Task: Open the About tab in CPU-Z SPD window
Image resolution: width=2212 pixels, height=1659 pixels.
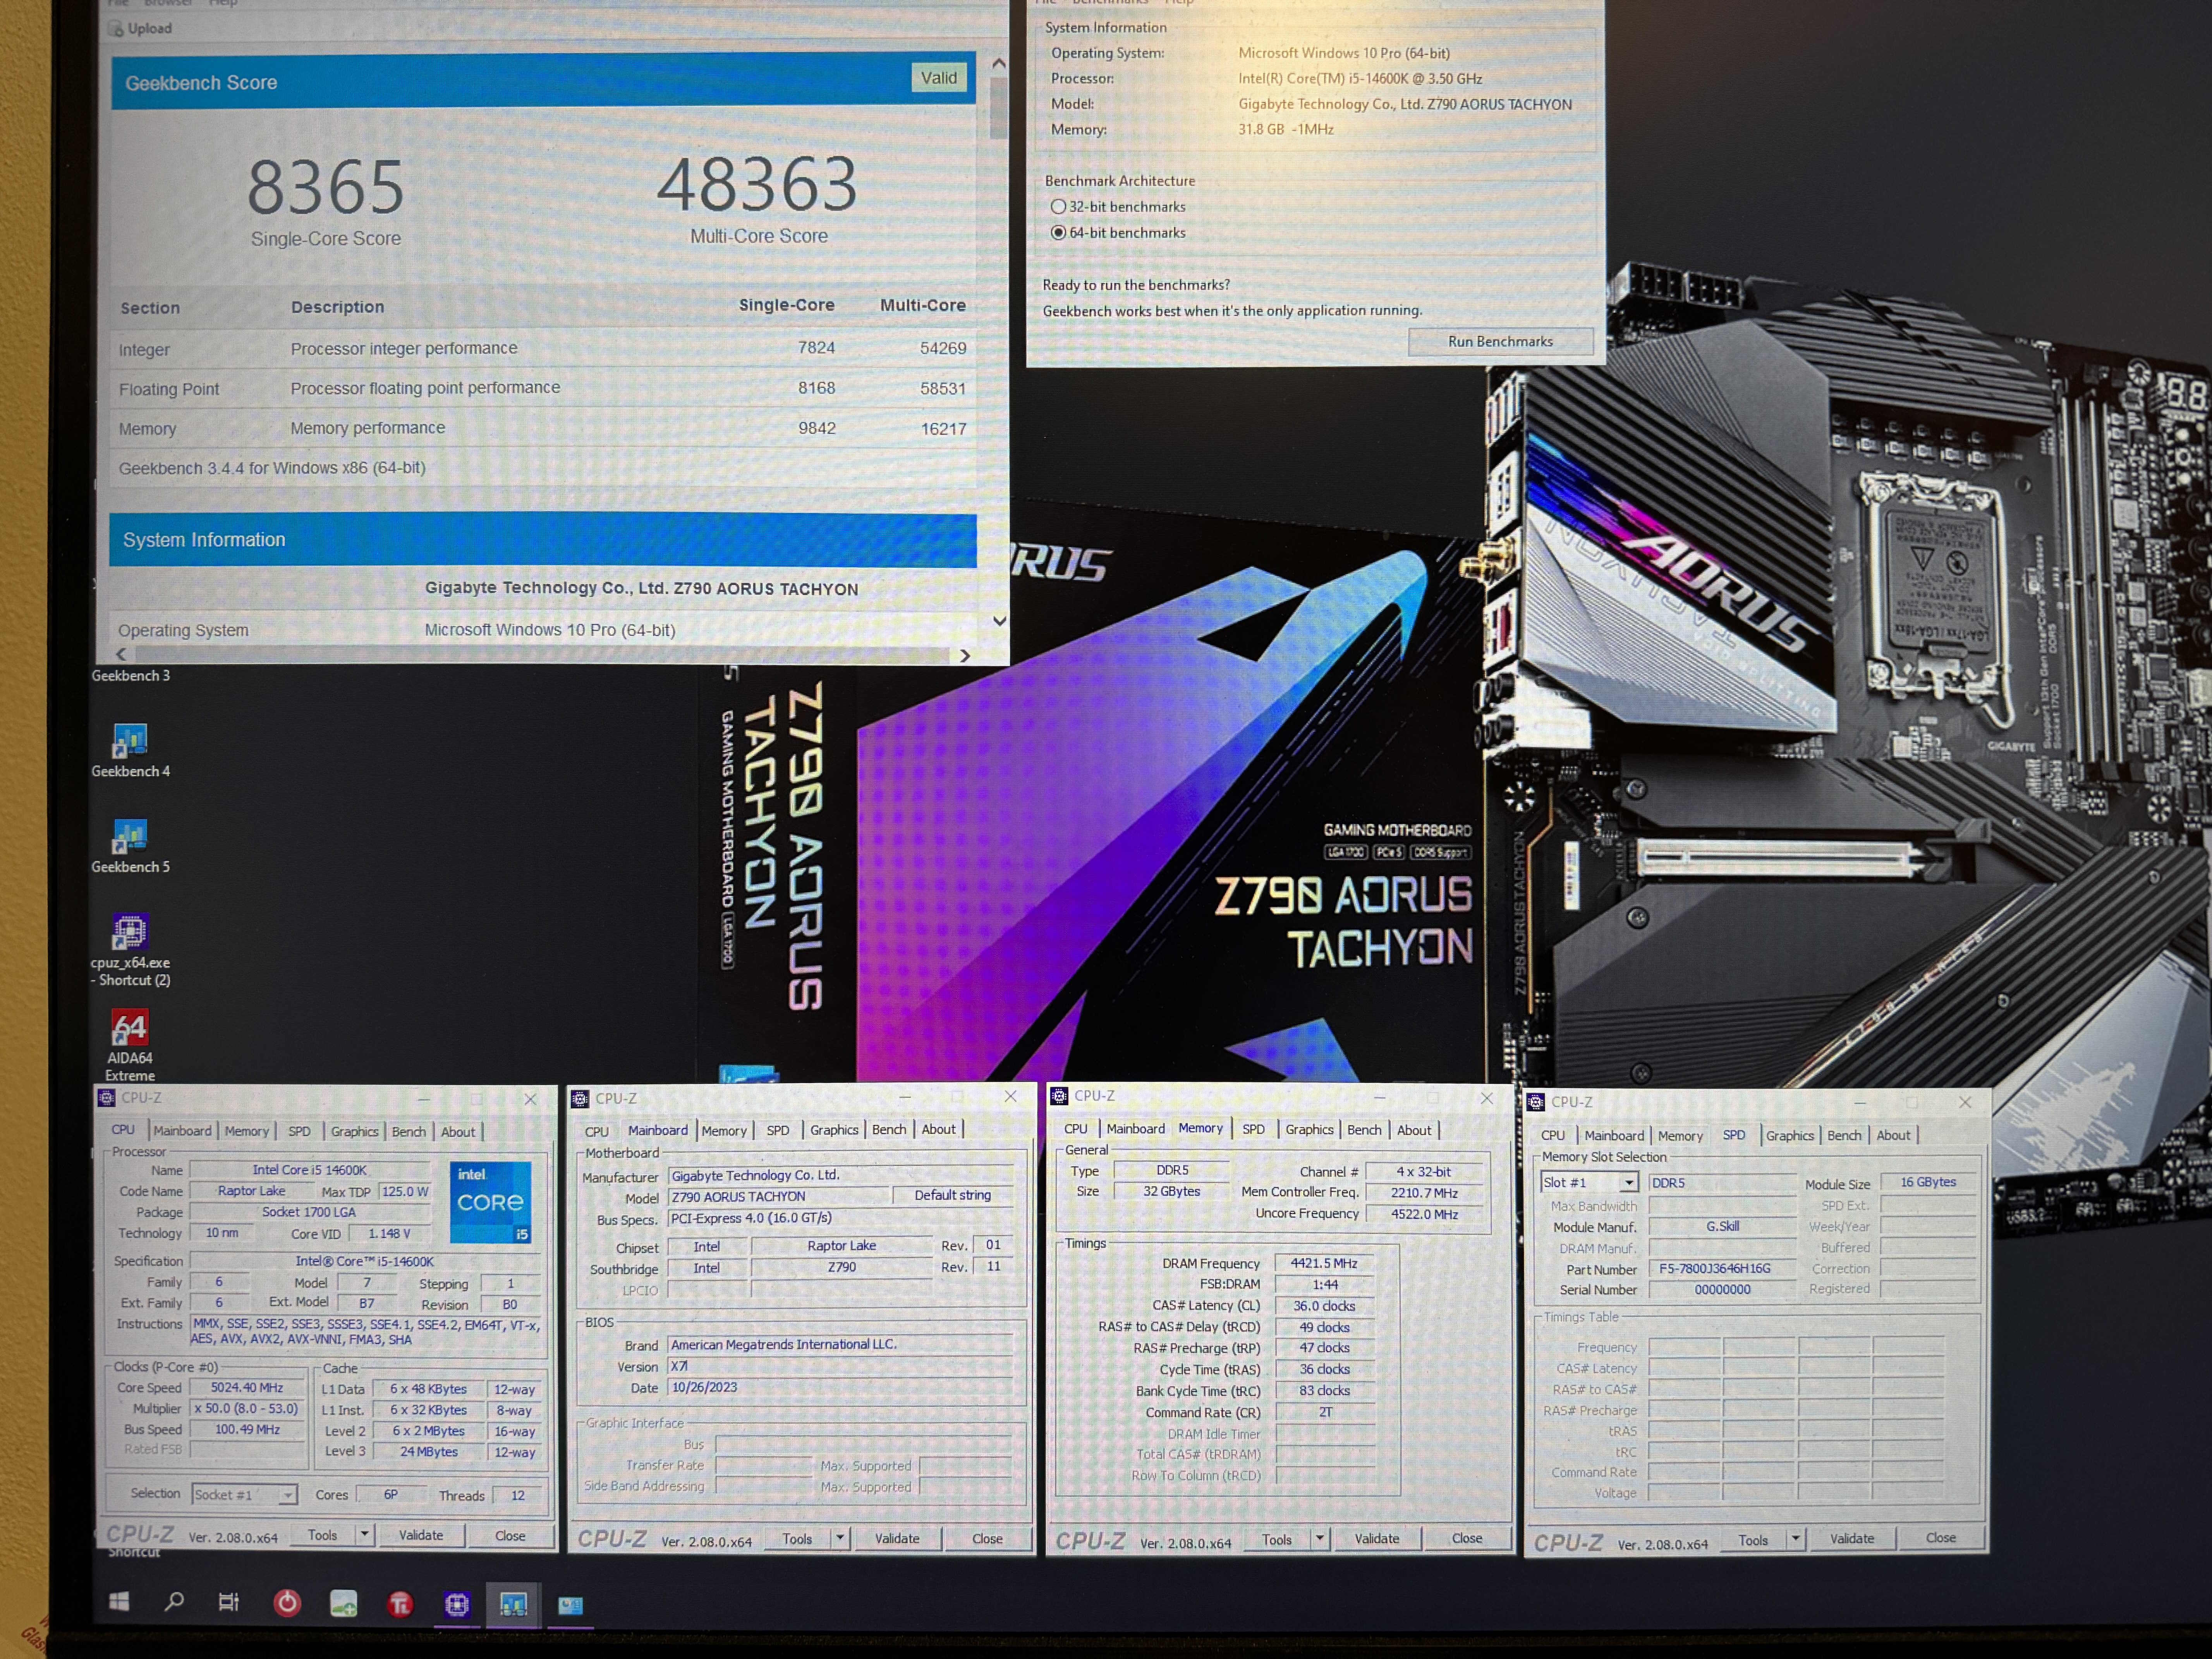Action: [1893, 1135]
